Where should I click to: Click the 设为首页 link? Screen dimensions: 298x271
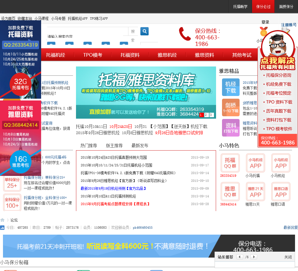(8, 18)
